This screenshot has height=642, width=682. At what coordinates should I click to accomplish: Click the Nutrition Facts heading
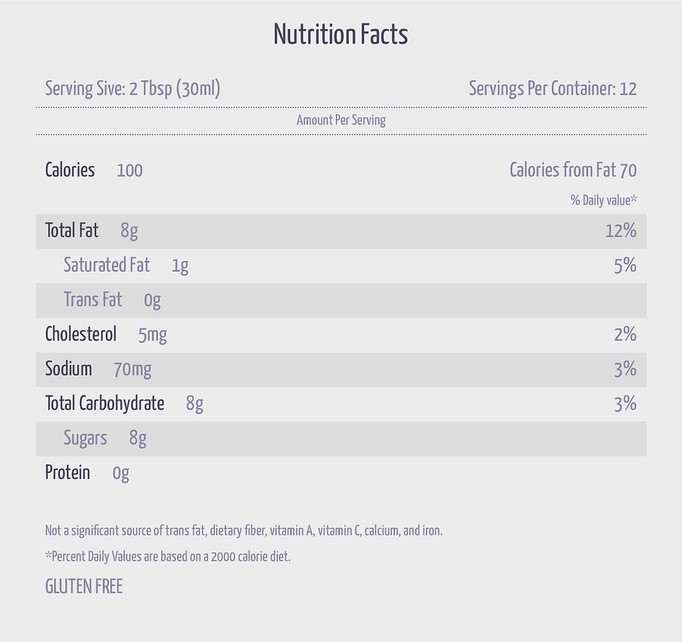pyautogui.click(x=340, y=34)
